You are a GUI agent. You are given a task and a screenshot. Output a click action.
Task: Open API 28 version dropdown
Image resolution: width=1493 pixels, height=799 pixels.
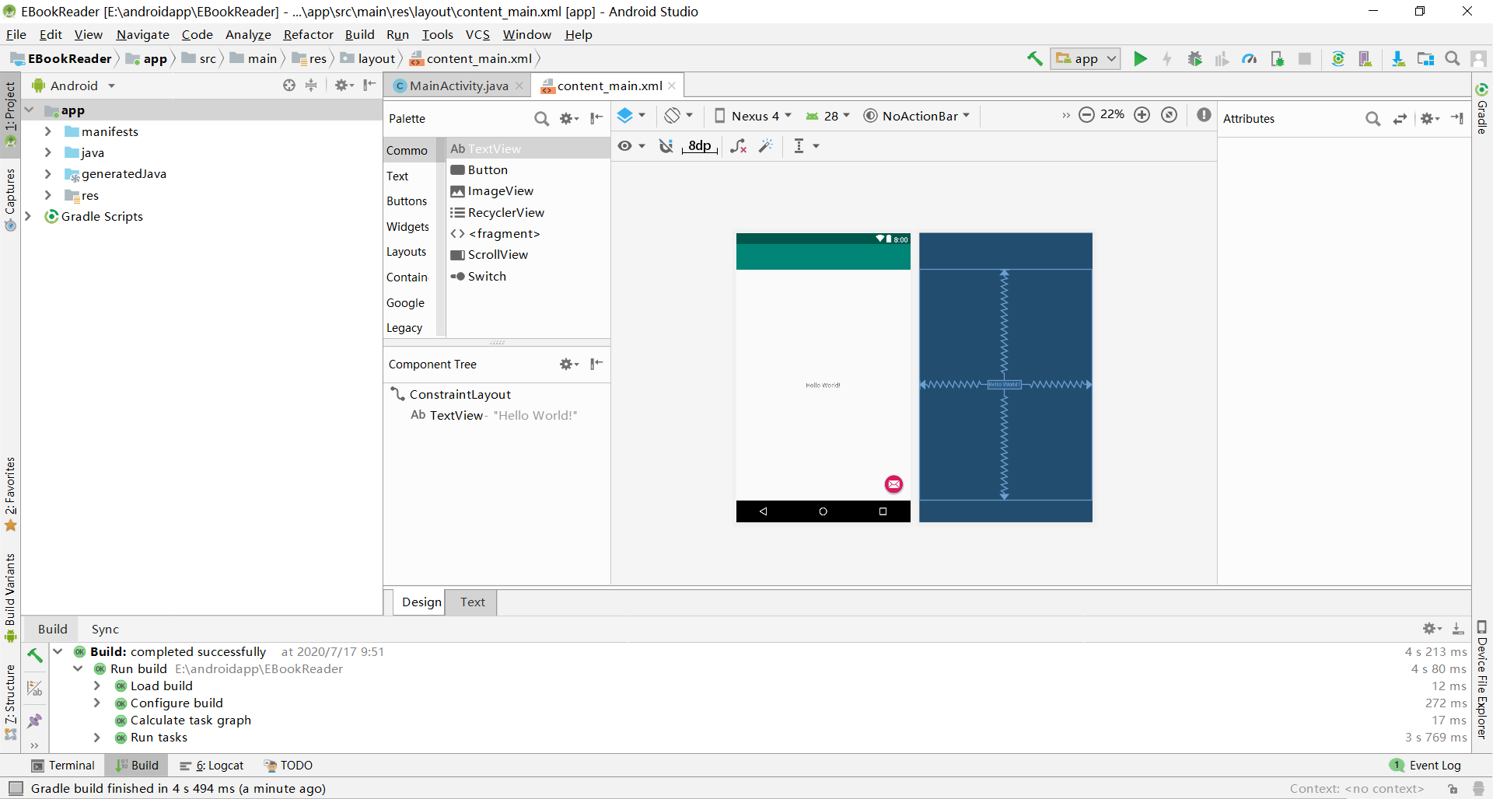(x=828, y=116)
